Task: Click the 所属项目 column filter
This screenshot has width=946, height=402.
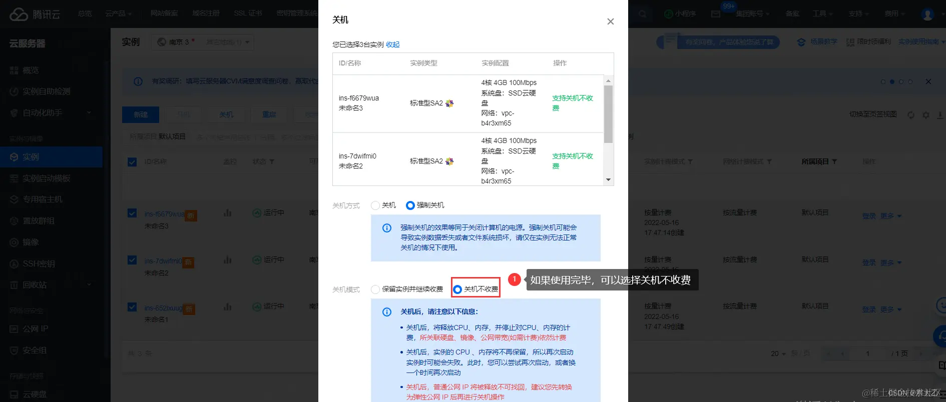Action: click(x=835, y=162)
